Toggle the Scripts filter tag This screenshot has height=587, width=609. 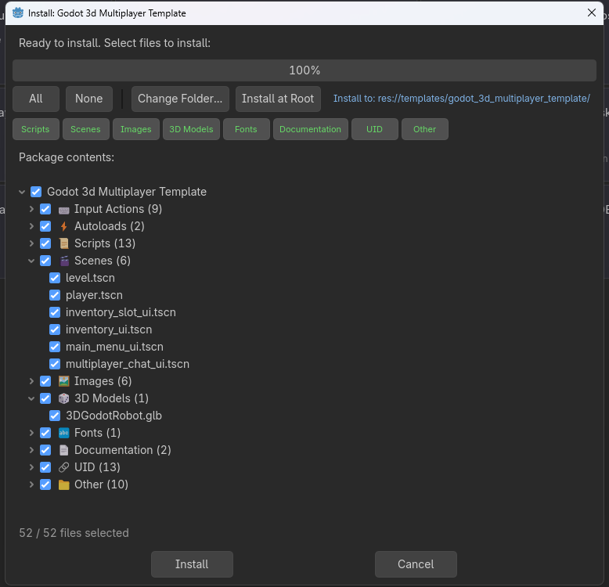[x=36, y=129]
